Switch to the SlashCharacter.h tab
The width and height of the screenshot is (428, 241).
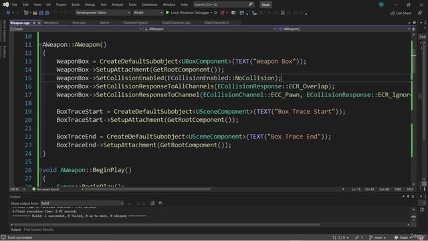point(217,23)
